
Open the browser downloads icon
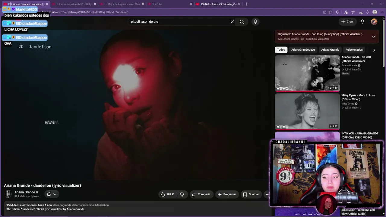coord(361,12)
